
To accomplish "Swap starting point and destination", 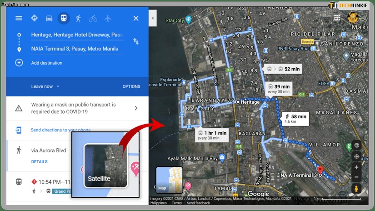I will click(136, 41).
